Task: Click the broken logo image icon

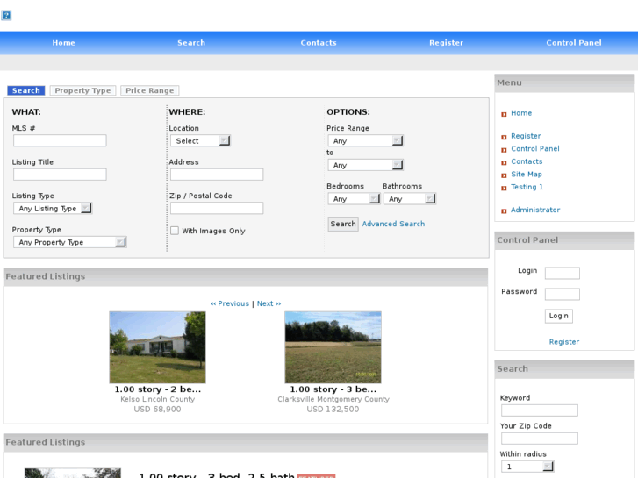Action: tap(6, 16)
